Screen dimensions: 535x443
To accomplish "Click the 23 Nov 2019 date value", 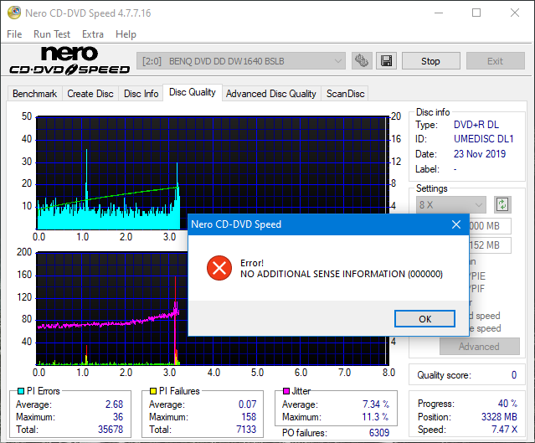I will [480, 154].
